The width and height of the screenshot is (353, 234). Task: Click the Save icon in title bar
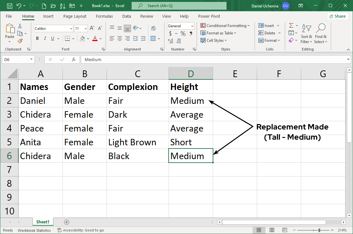click(9, 6)
